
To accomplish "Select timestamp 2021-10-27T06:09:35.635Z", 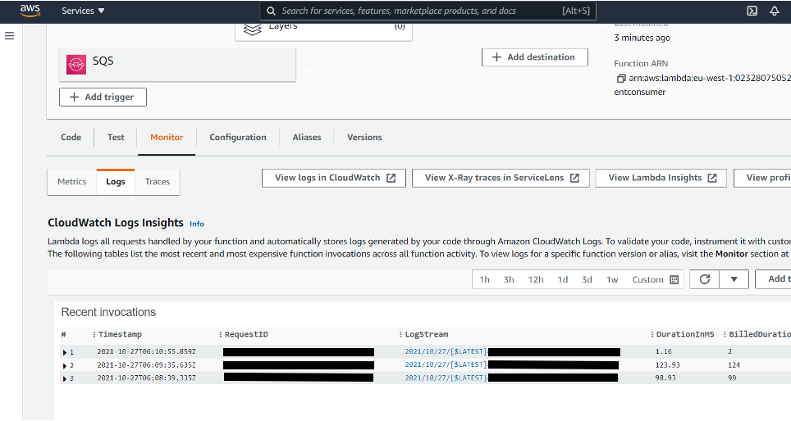I will click(146, 364).
